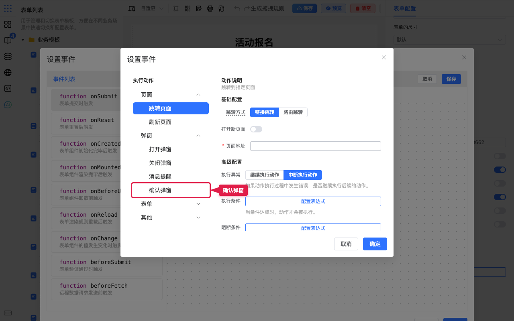Select 确认弹窗 action in the tree
This screenshot has width=514, height=321.
point(171,190)
